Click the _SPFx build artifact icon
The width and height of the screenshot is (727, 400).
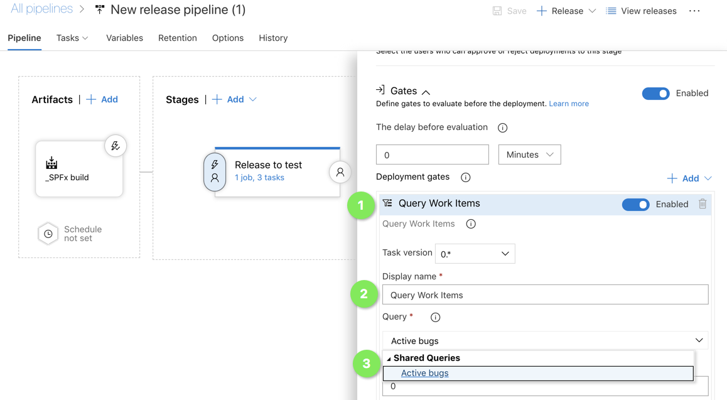point(51,163)
